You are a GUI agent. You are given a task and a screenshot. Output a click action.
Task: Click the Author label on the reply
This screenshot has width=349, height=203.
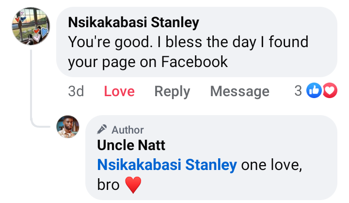[127, 130]
